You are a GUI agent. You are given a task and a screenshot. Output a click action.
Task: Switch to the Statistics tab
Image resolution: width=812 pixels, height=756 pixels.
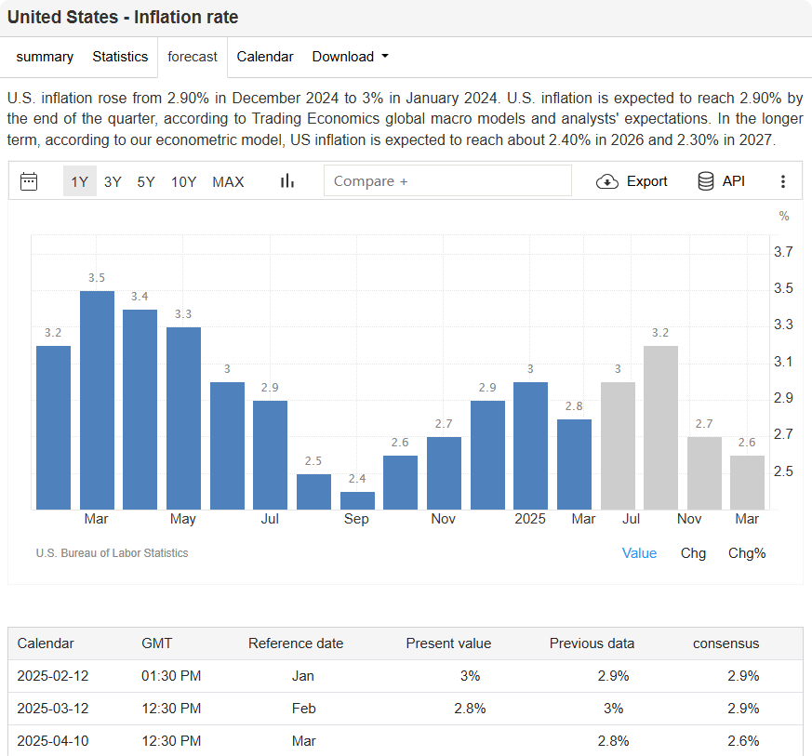tap(120, 57)
